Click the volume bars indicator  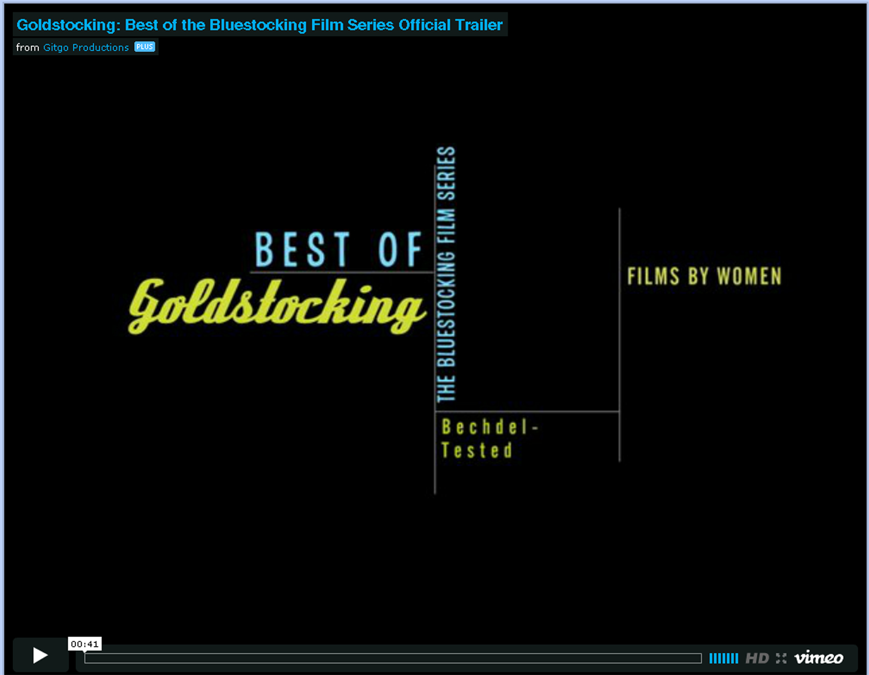tap(724, 658)
